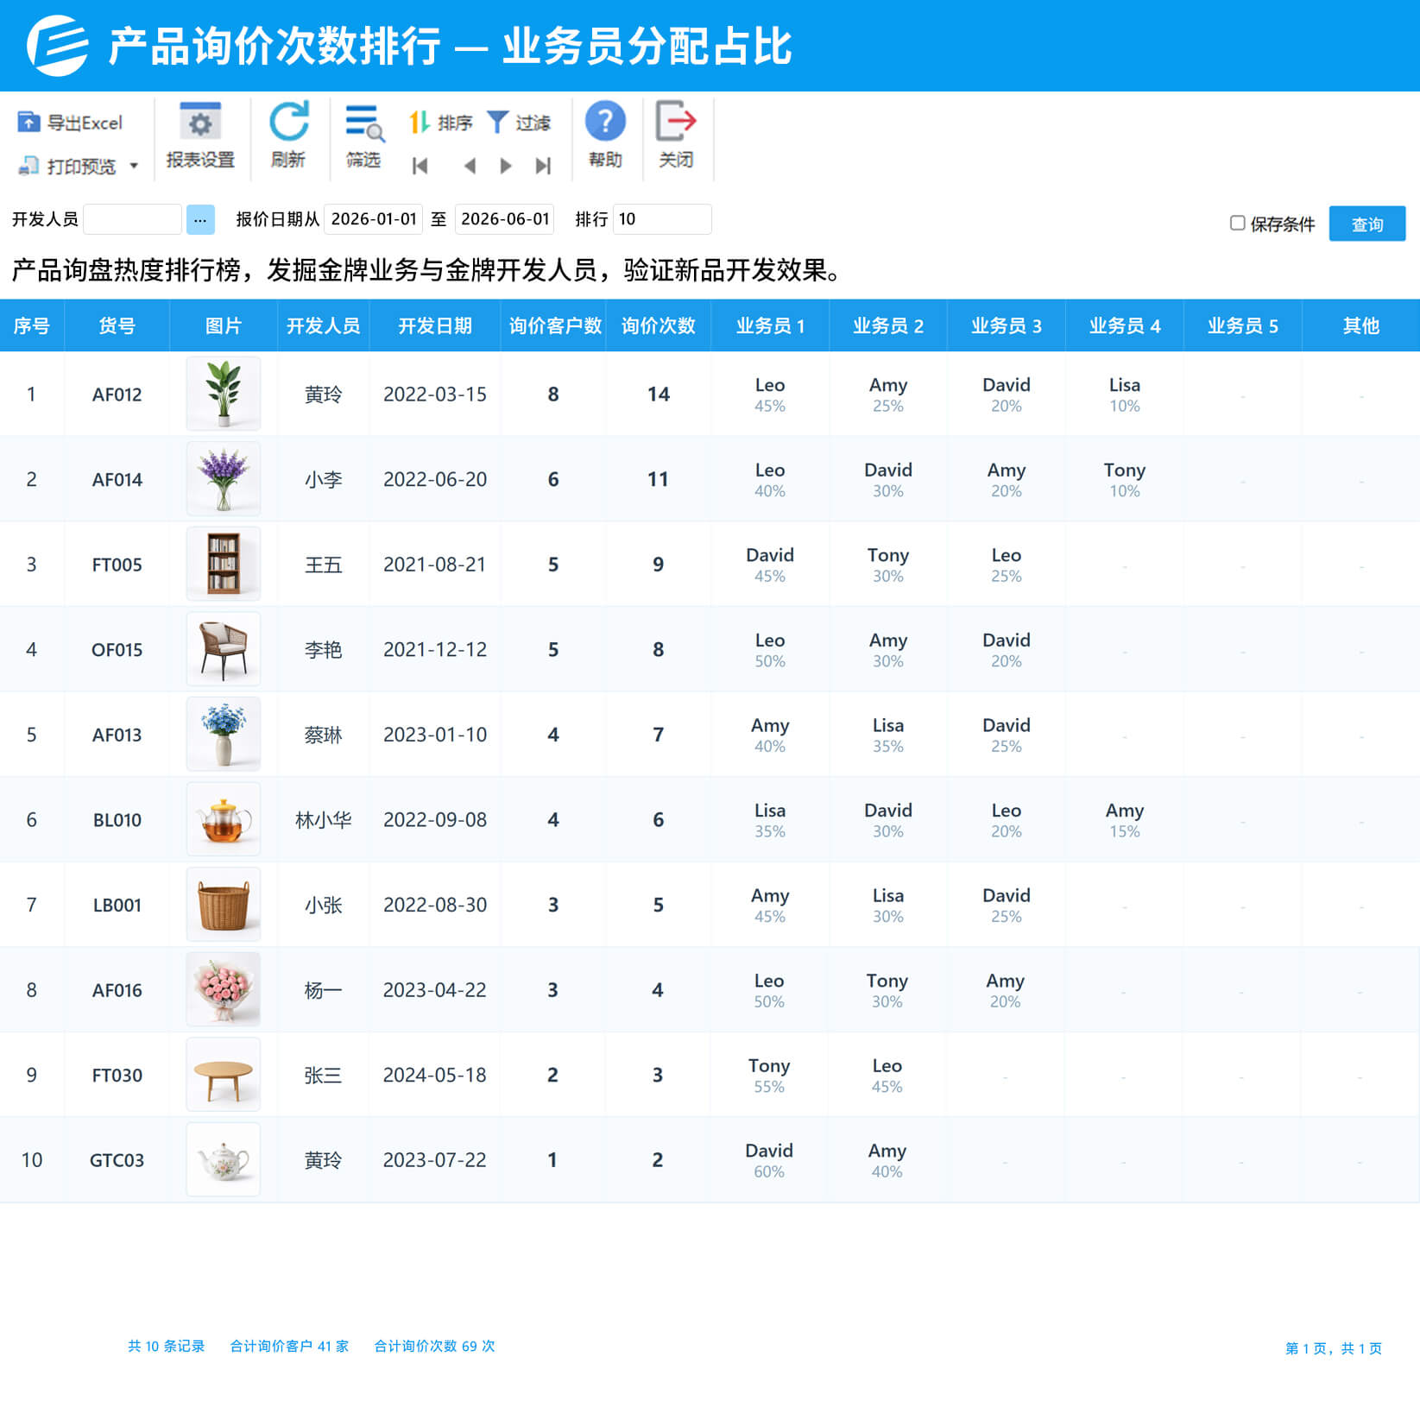Click 共 10 条记录 record count

[166, 1346]
